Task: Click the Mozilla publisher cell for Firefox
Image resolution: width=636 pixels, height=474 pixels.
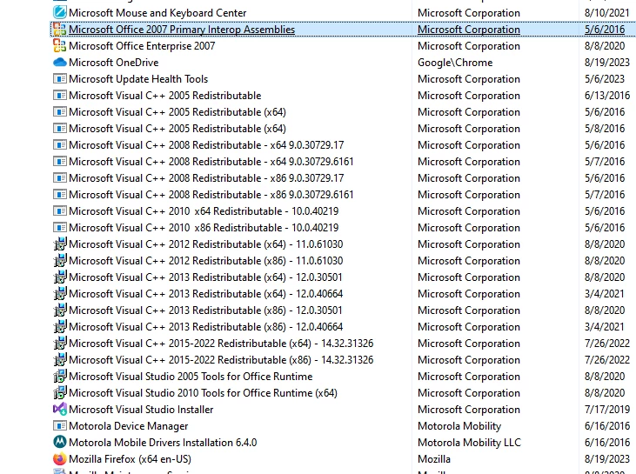Action: (x=434, y=459)
